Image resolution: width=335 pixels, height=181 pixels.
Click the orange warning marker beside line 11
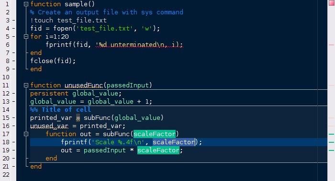click(331, 85)
